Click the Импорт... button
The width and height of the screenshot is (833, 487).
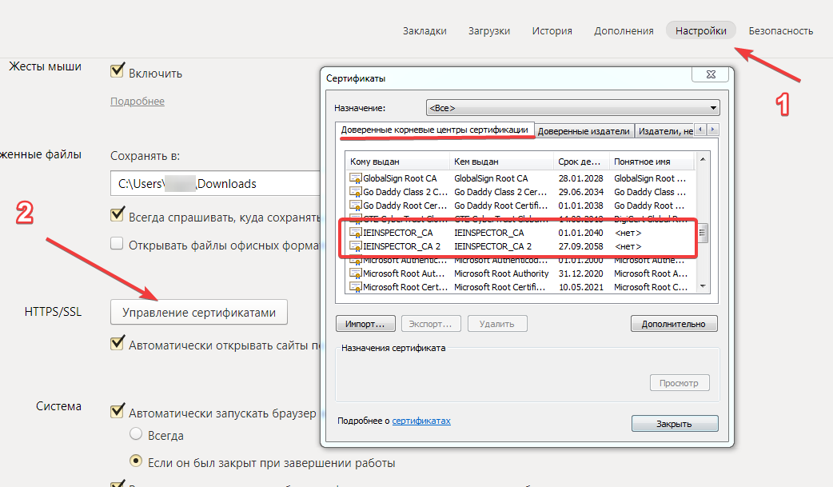coord(365,324)
